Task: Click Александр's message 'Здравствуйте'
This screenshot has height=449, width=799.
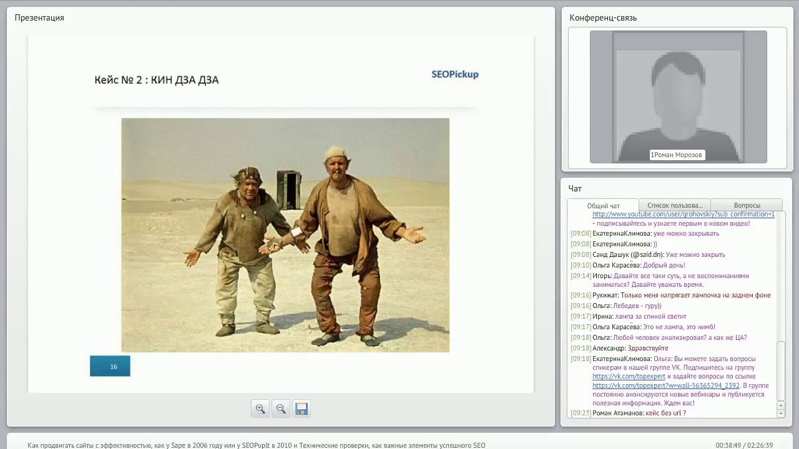Action: point(648,349)
